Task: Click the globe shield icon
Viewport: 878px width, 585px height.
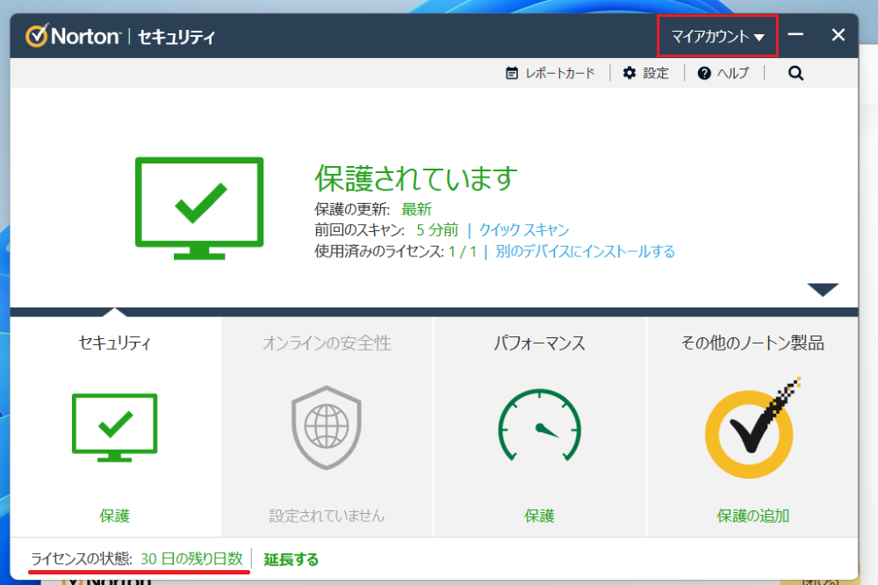Action: pyautogui.click(x=327, y=428)
